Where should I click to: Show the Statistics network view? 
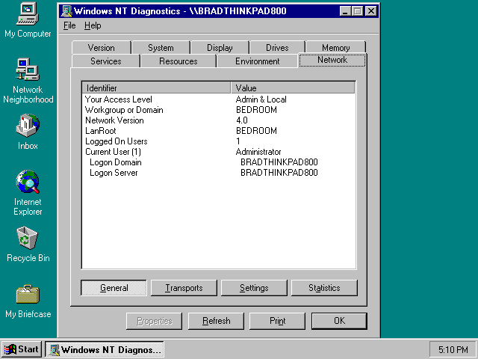(x=324, y=288)
